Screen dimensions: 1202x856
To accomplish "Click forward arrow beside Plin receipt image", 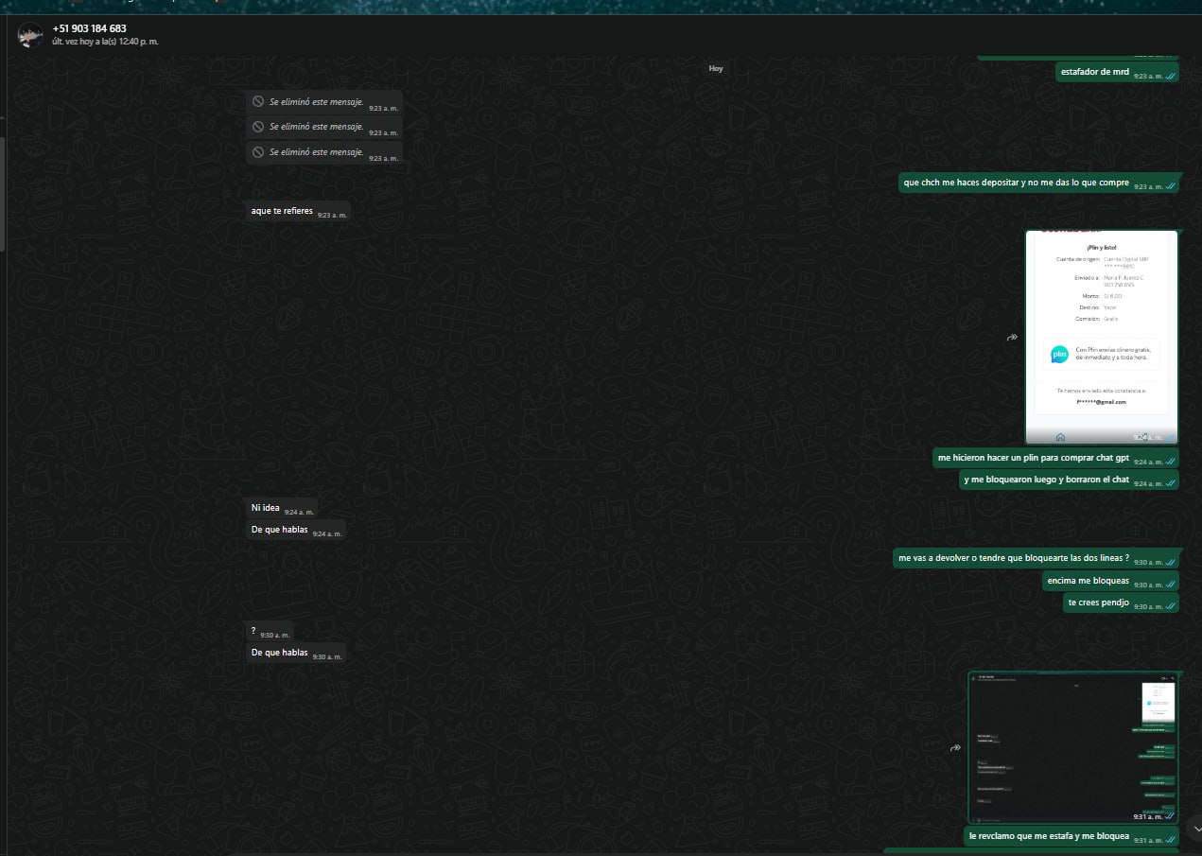I will pos(1011,338).
